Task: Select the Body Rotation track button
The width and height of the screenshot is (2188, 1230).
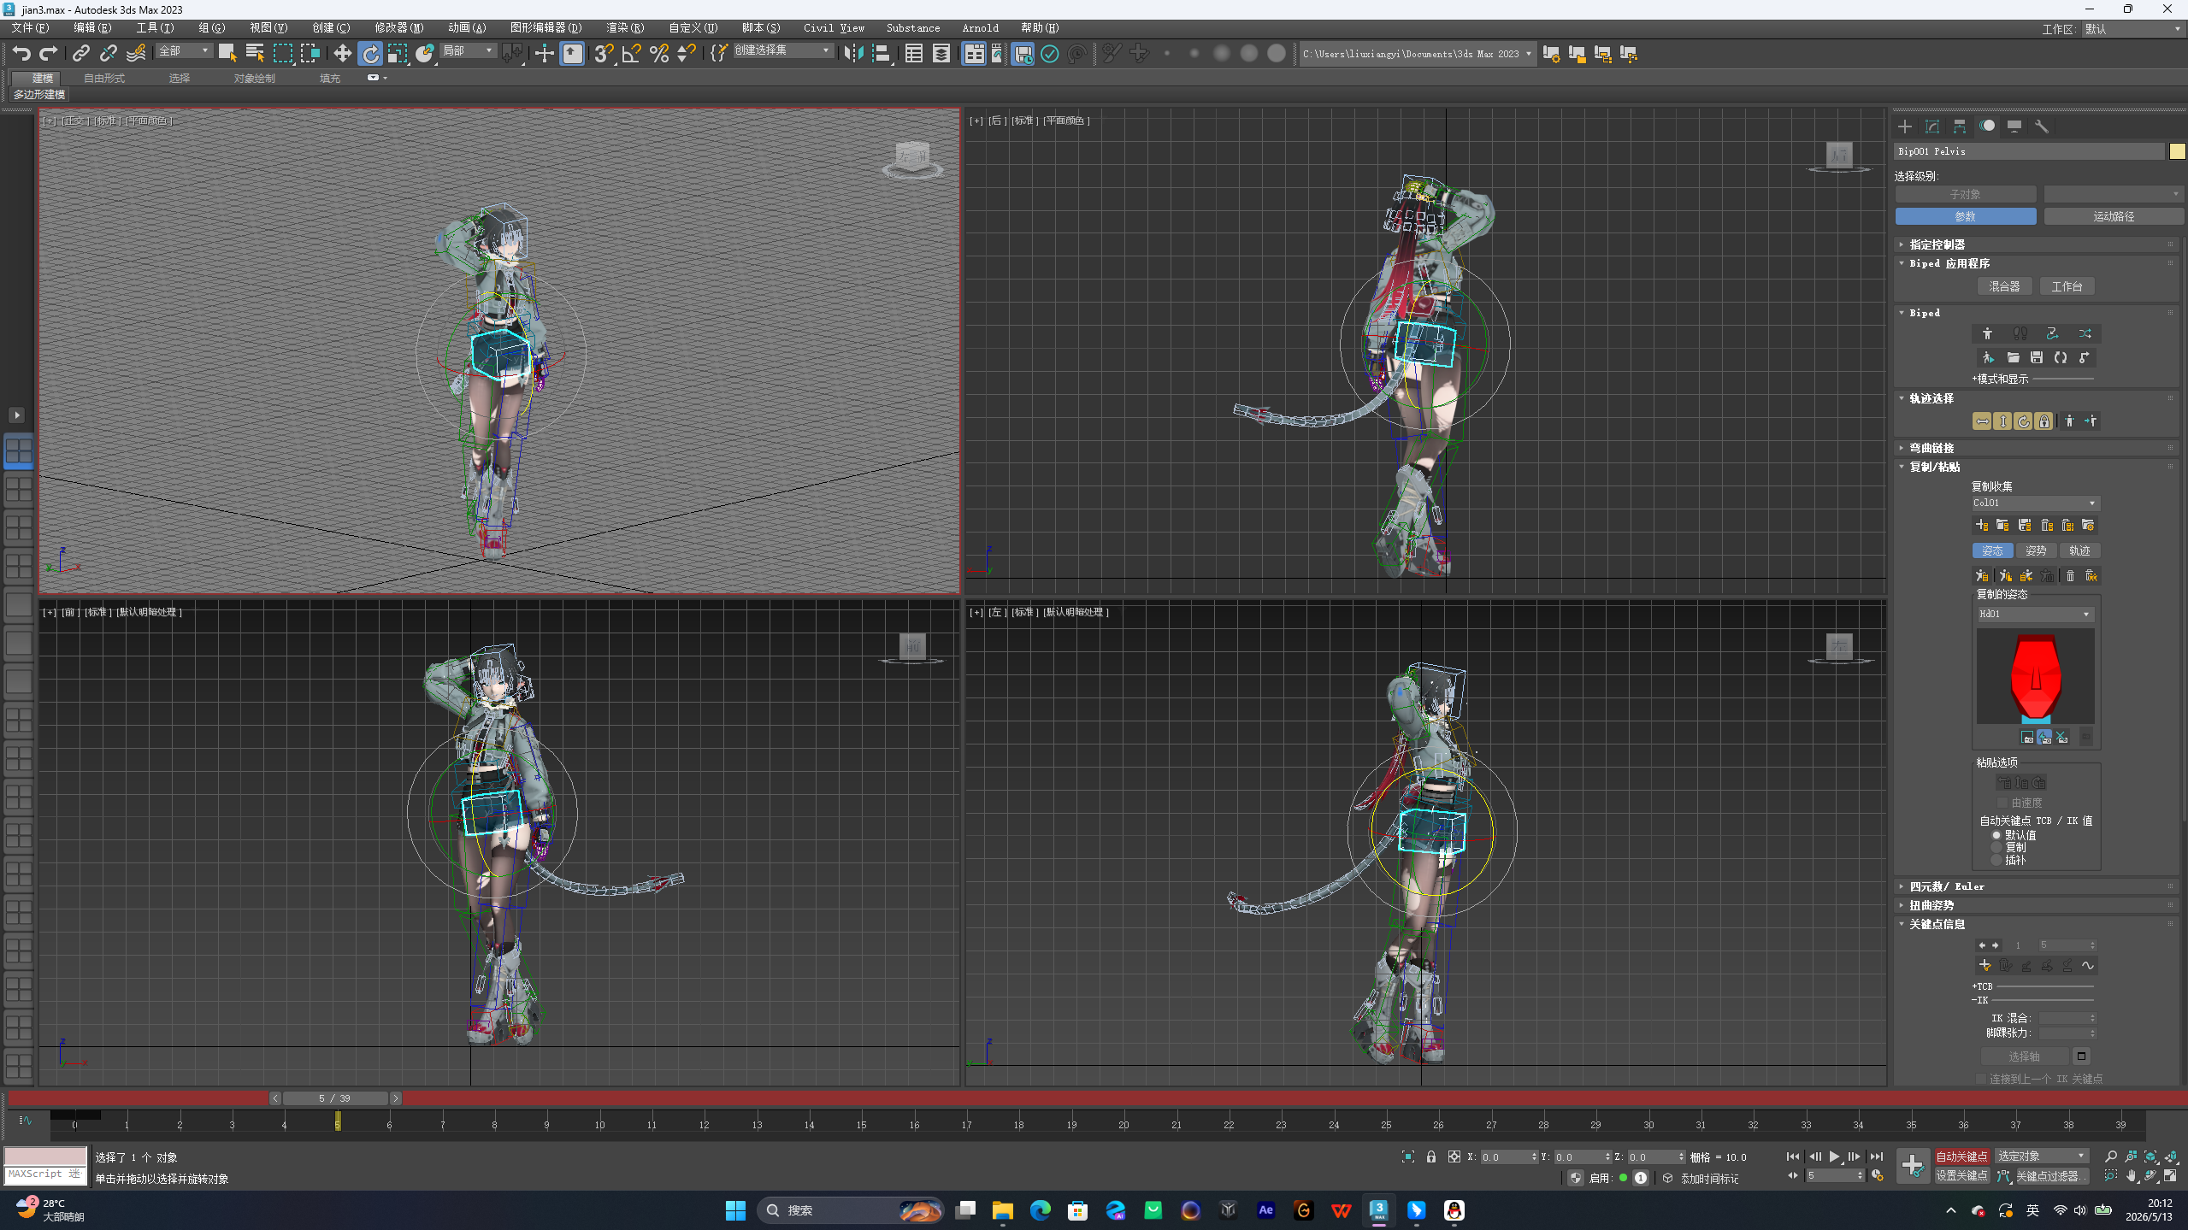Action: point(2023,421)
